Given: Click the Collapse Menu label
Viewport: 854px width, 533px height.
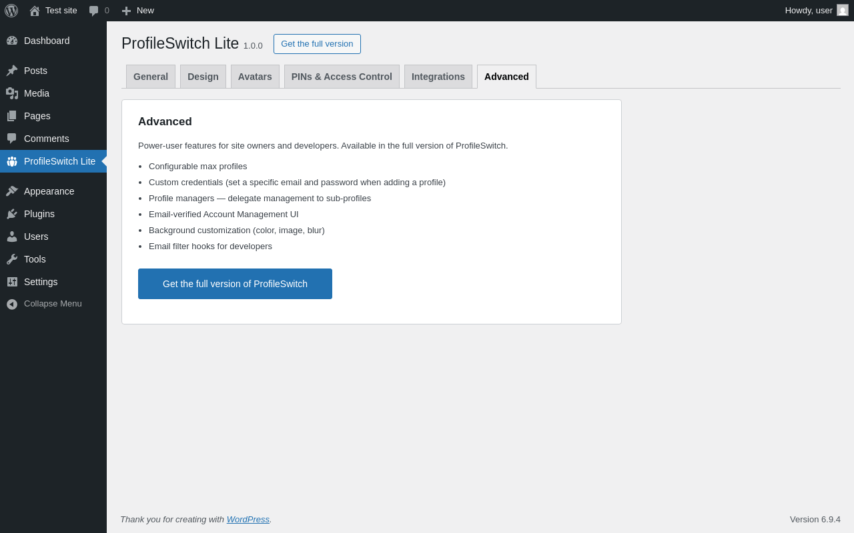Looking at the screenshot, I should click(x=53, y=304).
